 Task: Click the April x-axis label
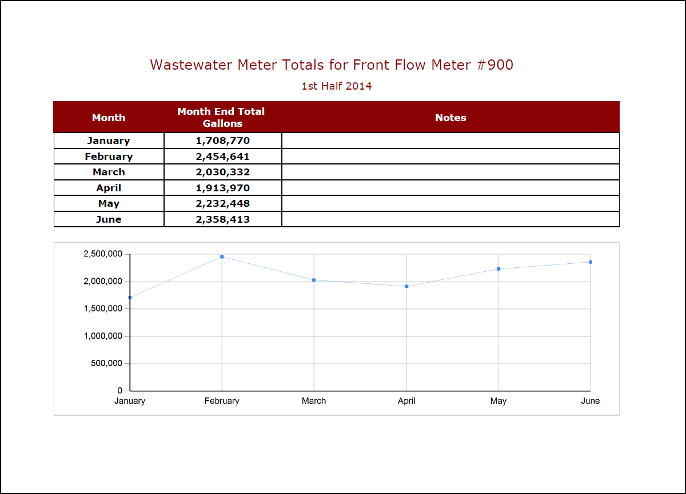(x=406, y=401)
